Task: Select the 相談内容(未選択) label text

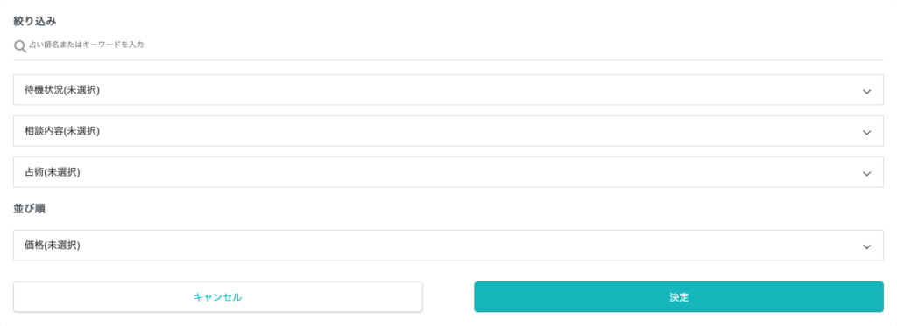Action: (62, 131)
